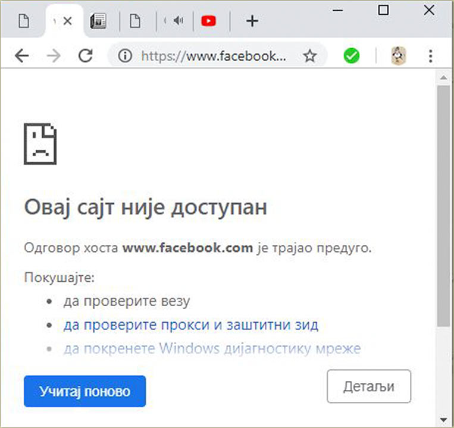Click the "Учитај поново" reload button
This screenshot has height=428, width=454.
(x=84, y=391)
